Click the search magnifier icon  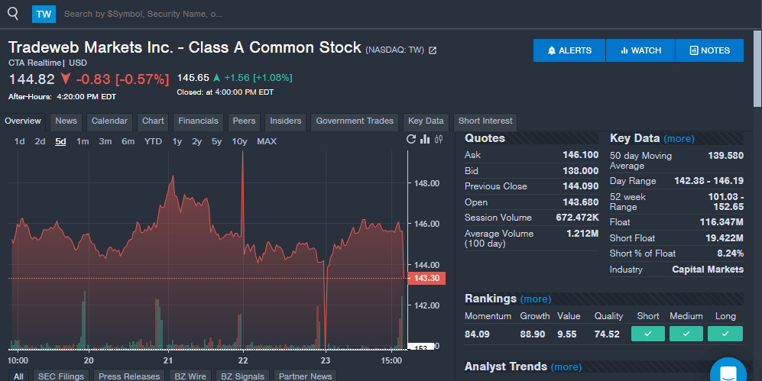coord(13,14)
